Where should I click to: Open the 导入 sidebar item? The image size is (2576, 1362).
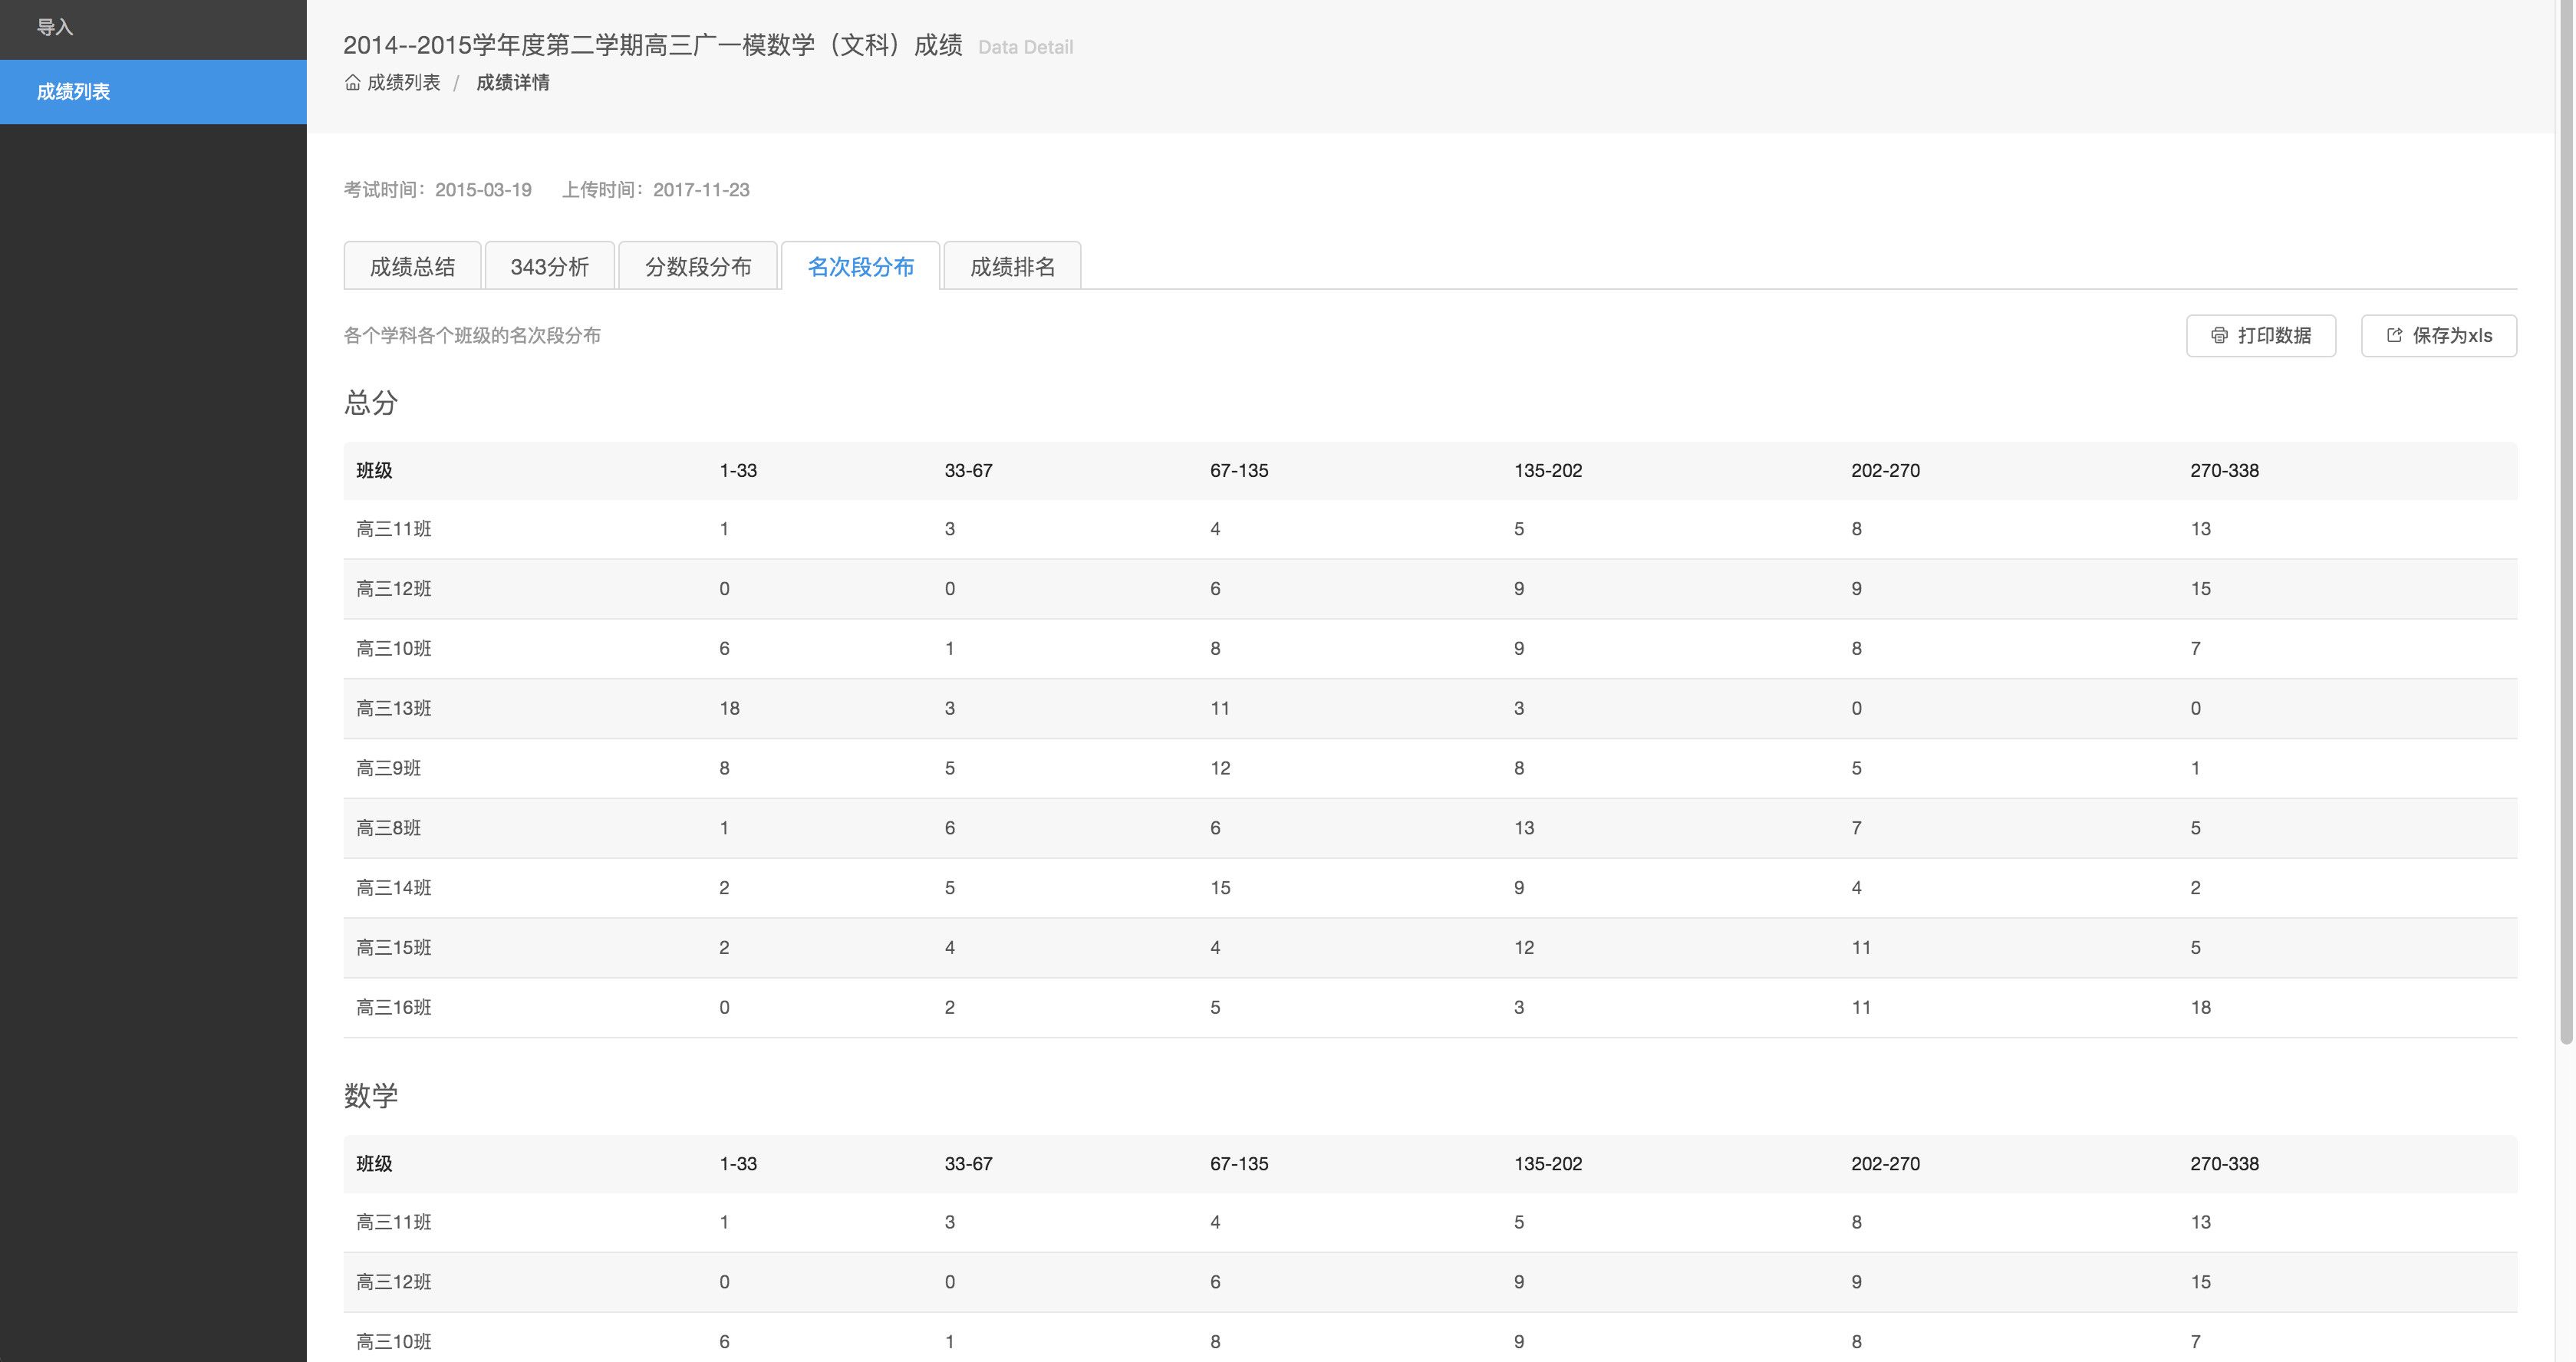(55, 27)
